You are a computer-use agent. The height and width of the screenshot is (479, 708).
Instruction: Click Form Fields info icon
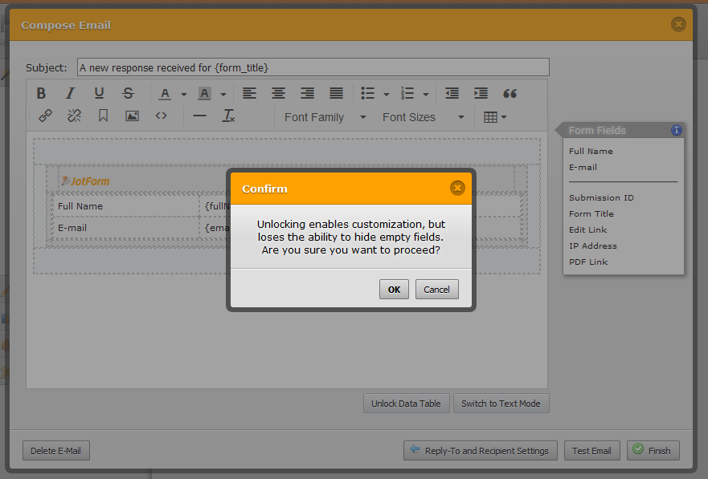point(676,130)
